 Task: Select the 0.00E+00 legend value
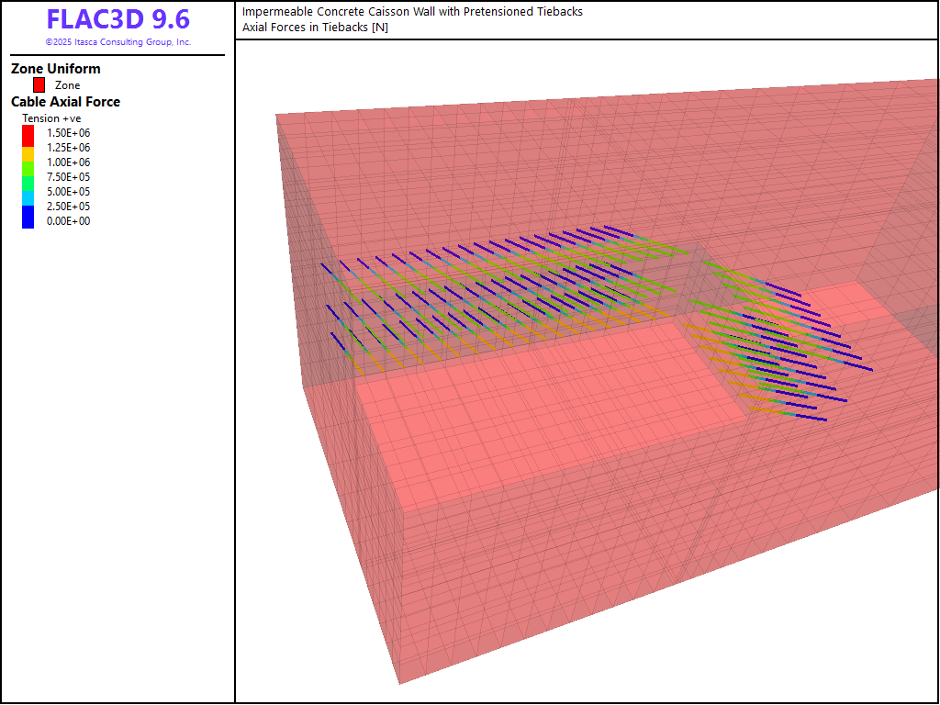point(68,220)
